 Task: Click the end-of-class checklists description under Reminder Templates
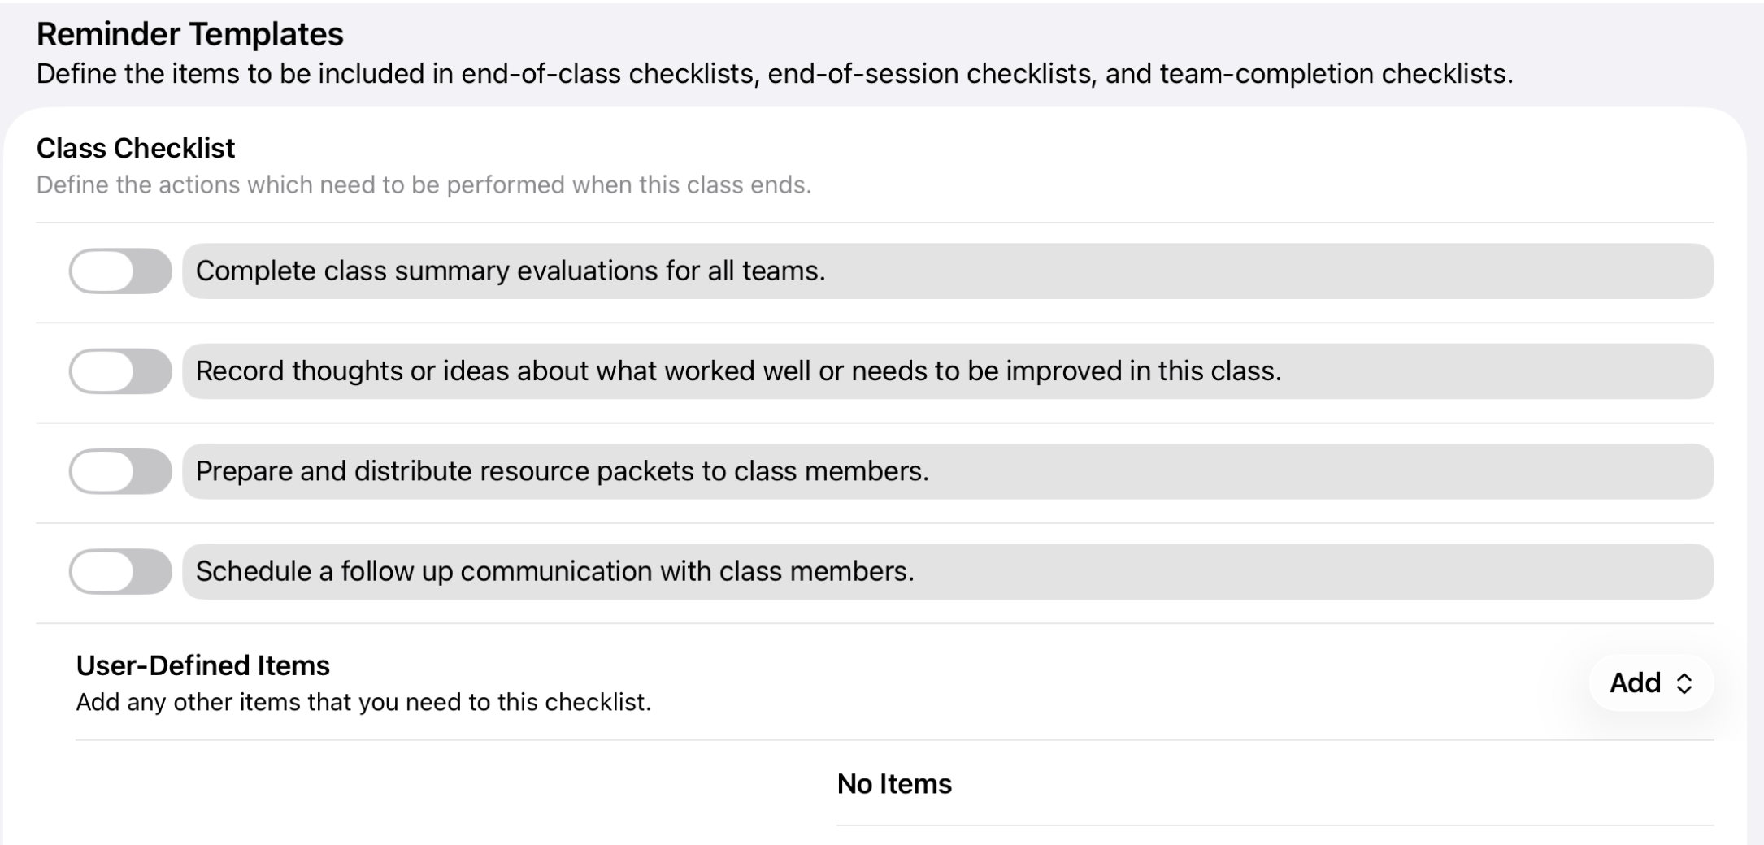click(775, 74)
